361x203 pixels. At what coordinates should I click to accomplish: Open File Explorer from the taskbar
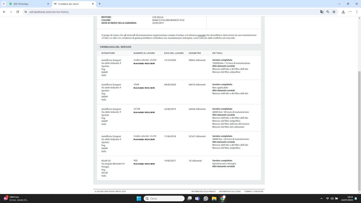(x=214, y=198)
